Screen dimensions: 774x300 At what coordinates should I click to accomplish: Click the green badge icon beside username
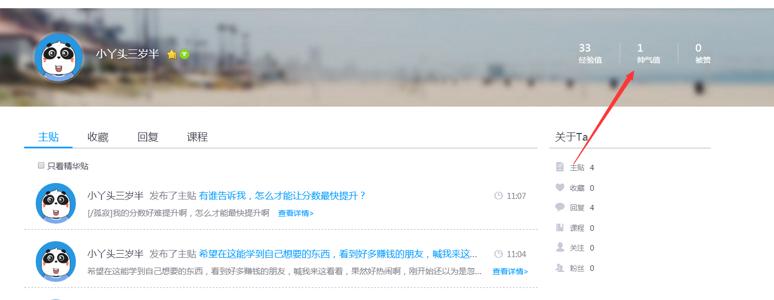tap(184, 54)
